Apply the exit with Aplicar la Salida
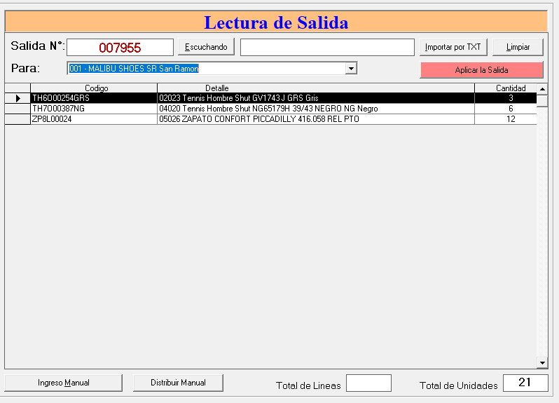The width and height of the screenshot is (559, 403). point(481,70)
